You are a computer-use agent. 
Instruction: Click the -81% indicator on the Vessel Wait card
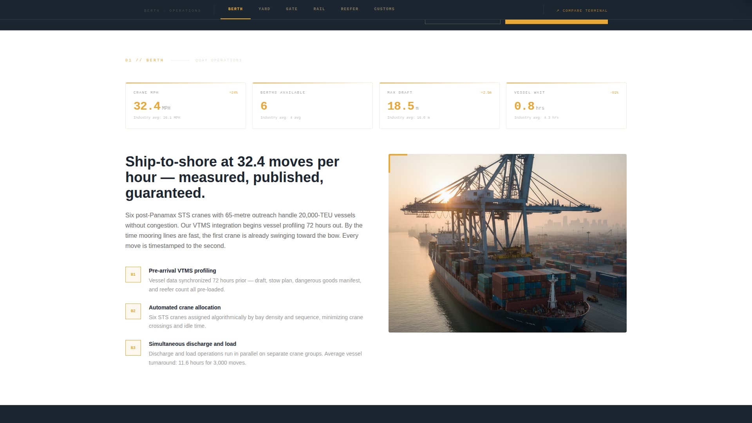pyautogui.click(x=615, y=92)
